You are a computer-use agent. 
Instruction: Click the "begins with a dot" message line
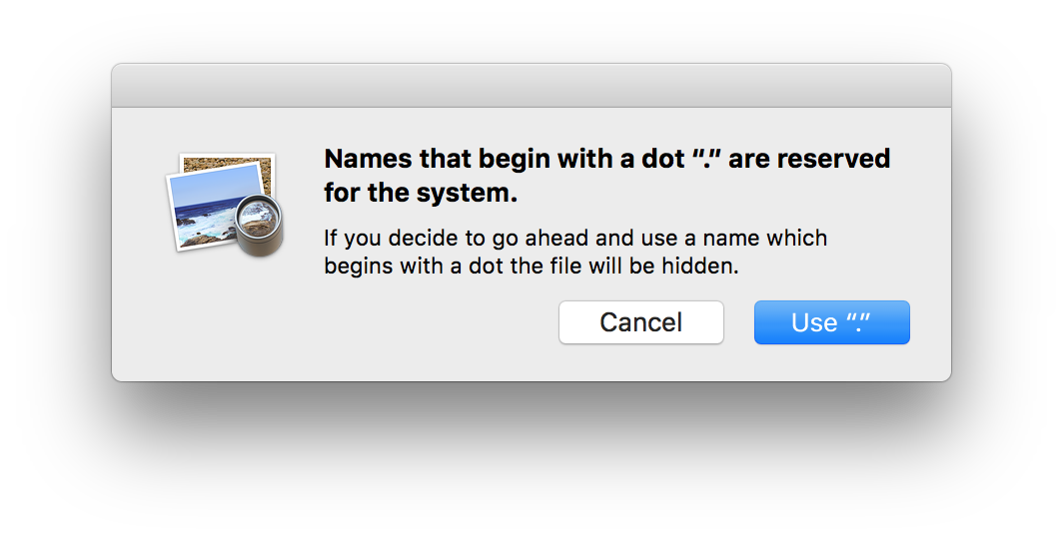(531, 267)
